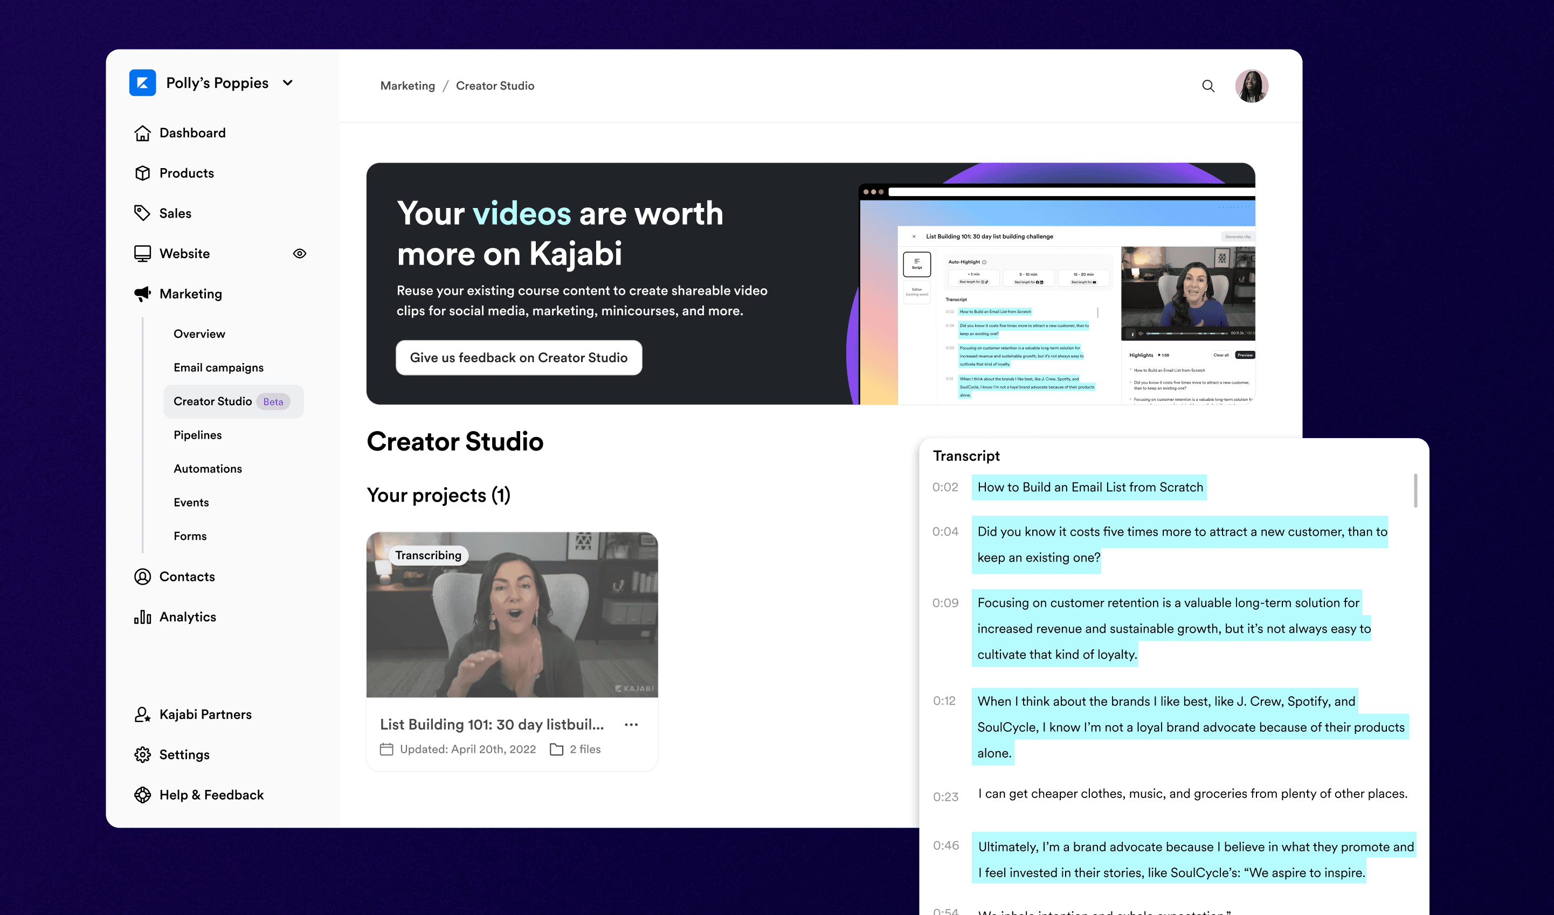Click the Marketing breadcrumb link
The width and height of the screenshot is (1554, 915).
pos(408,86)
